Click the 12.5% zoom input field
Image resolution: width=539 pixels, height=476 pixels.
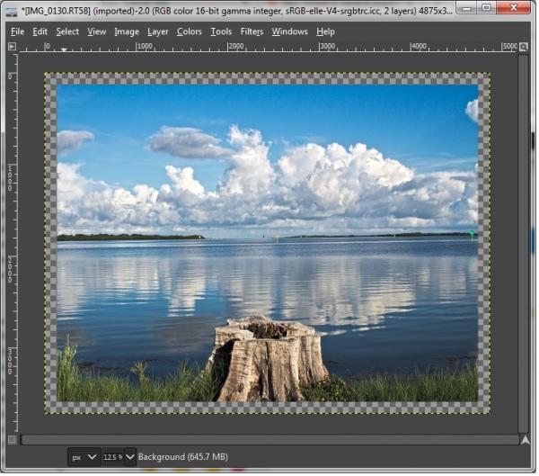click(113, 459)
